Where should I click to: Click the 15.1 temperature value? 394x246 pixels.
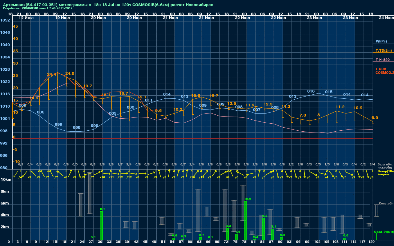tap(142, 97)
